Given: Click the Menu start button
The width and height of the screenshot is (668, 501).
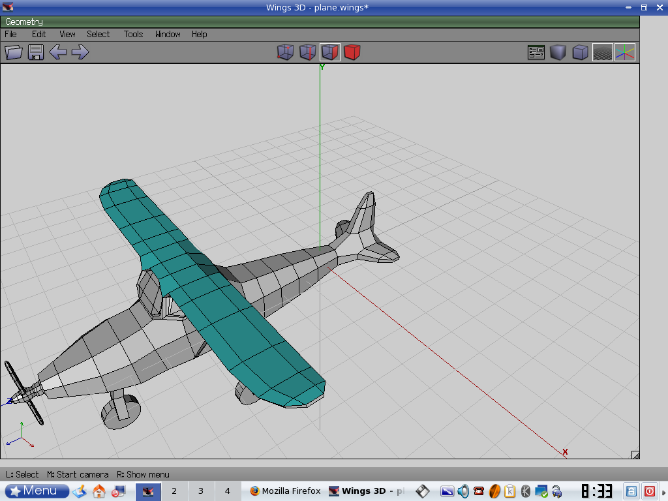Looking at the screenshot, I should click(x=37, y=491).
